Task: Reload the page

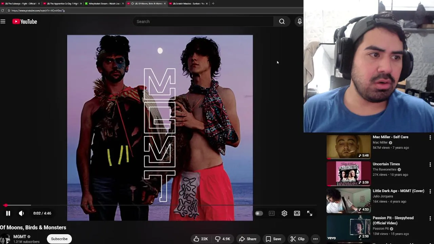Action: [x=2, y=11]
